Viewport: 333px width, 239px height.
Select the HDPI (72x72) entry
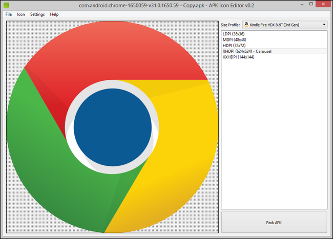[x=274, y=46]
